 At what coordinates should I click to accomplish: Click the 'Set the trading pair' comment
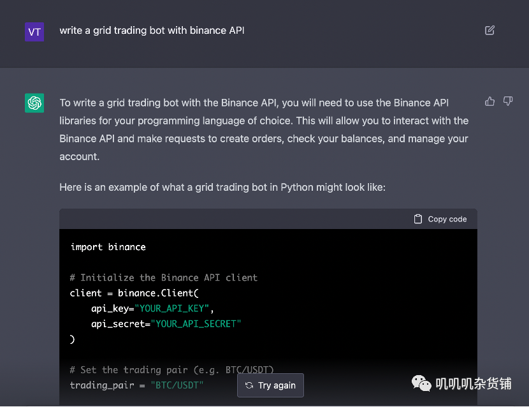pos(171,370)
